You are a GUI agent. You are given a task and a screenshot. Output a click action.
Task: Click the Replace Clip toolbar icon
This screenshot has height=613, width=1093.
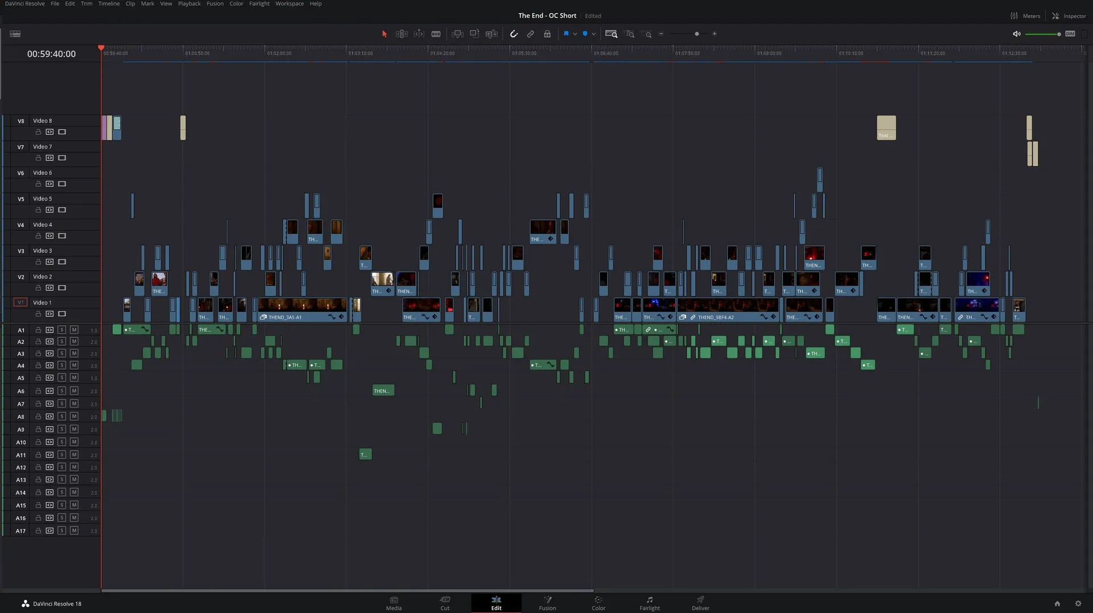tap(491, 34)
